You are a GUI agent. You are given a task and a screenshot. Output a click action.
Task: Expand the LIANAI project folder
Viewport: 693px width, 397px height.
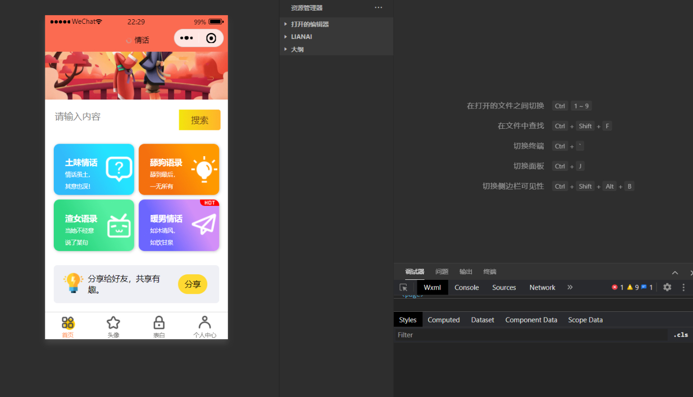point(336,37)
